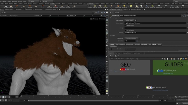Select the GEO_Werewolf_groom node
Screen dimensions: 188x105
(x=160, y=71)
